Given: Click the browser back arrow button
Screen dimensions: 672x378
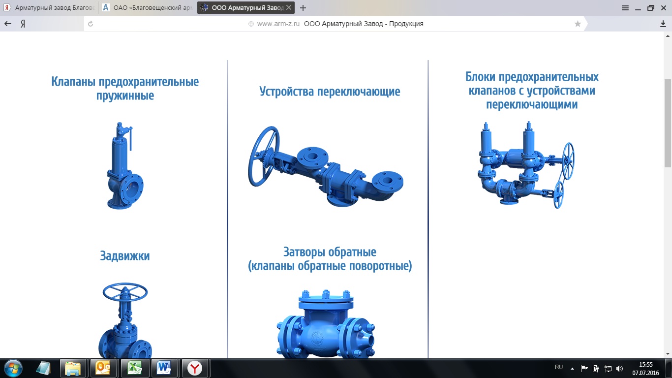Looking at the screenshot, I should pos(8,24).
